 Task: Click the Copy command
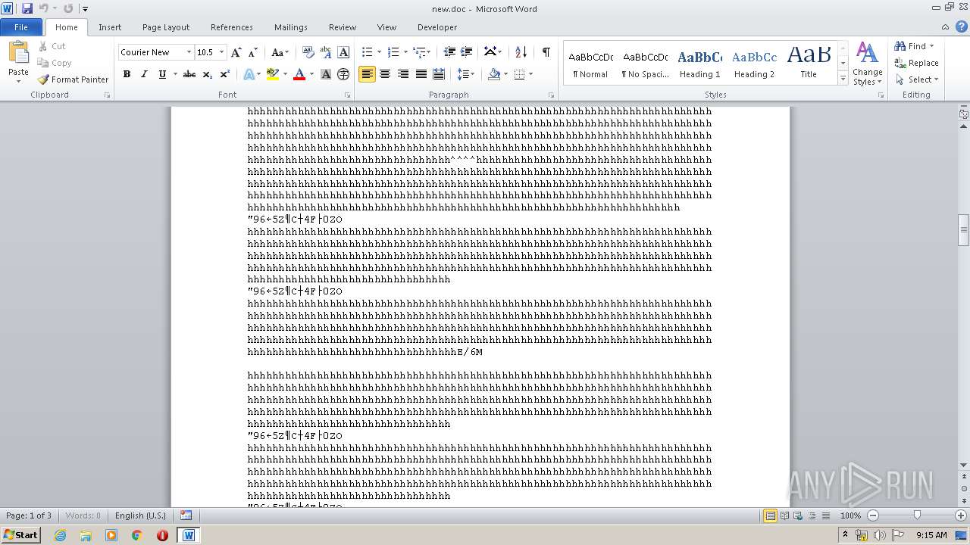(55, 63)
